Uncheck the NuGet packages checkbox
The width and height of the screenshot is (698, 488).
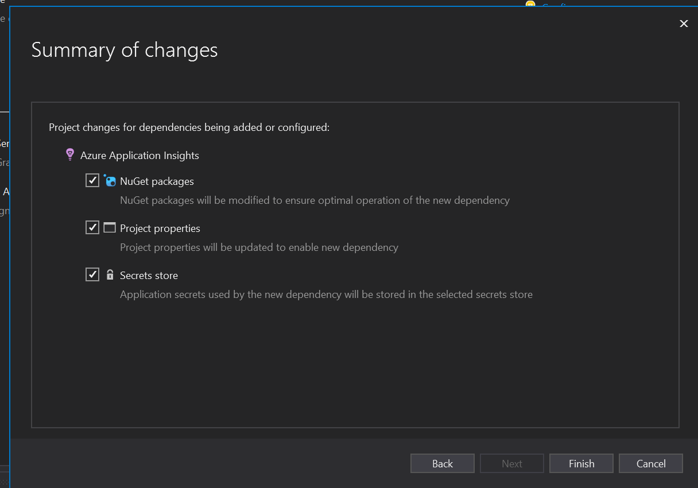click(92, 180)
